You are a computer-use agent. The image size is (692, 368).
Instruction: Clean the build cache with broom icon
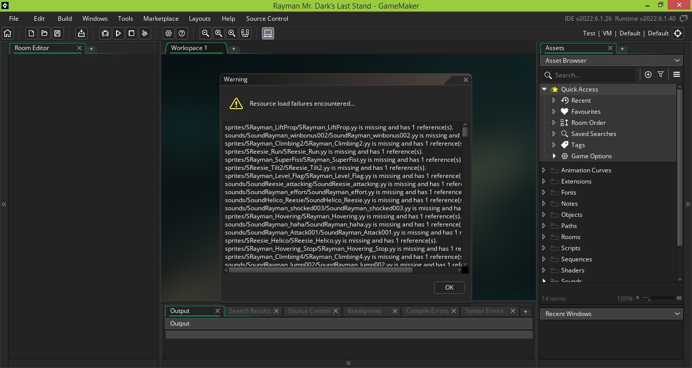(x=145, y=33)
